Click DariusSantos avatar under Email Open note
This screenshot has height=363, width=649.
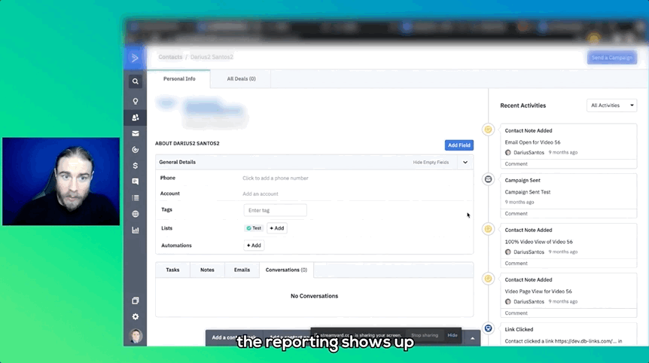(x=508, y=153)
